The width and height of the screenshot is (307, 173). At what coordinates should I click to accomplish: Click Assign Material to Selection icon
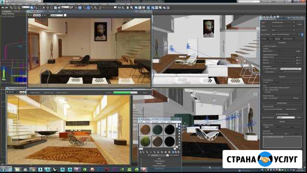tap(147, 152)
